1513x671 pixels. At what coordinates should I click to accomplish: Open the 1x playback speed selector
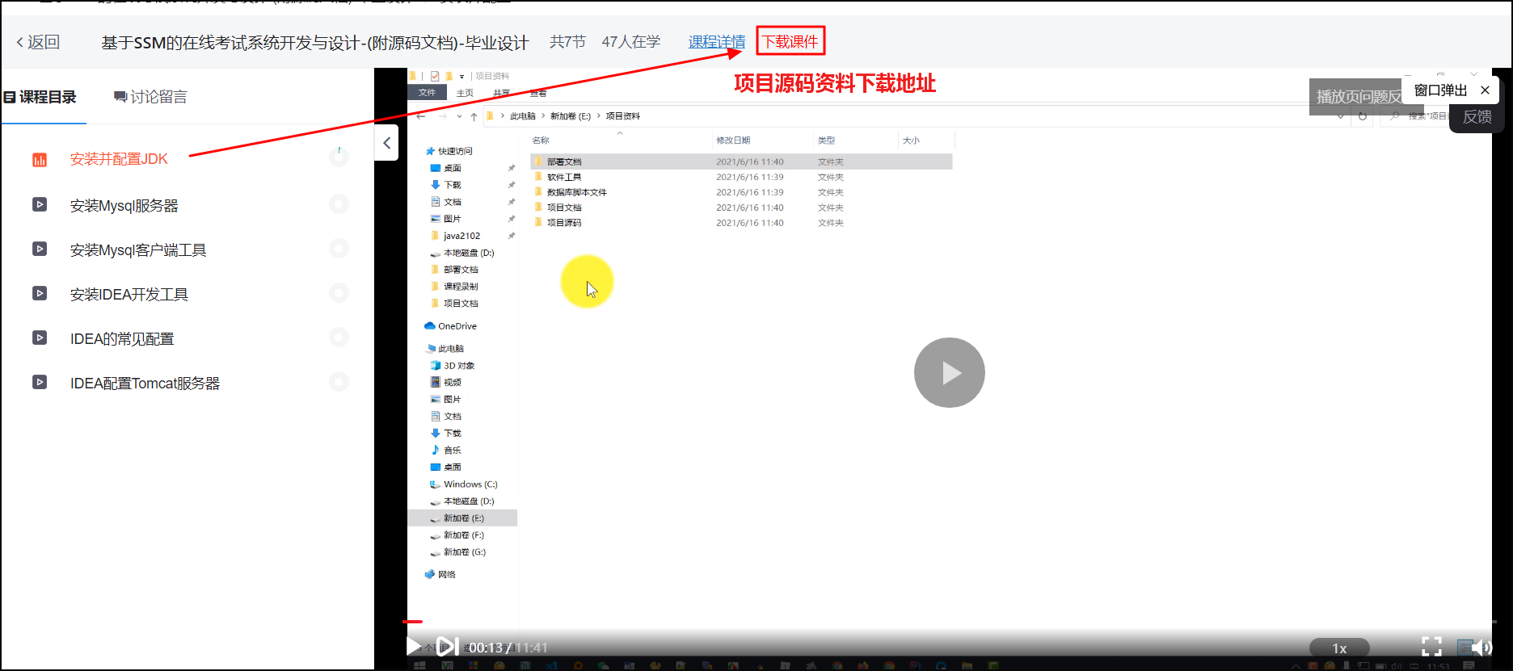(x=1339, y=648)
